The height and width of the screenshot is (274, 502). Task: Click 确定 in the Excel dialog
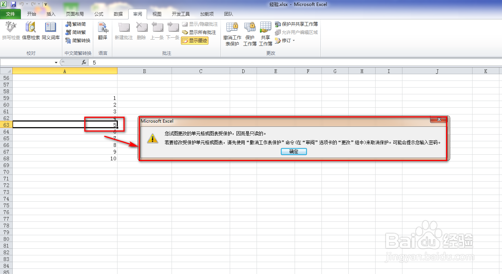[x=294, y=151]
